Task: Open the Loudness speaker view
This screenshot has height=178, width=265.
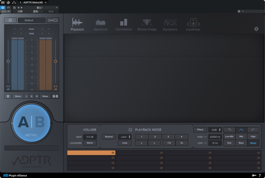Action: tap(193, 25)
